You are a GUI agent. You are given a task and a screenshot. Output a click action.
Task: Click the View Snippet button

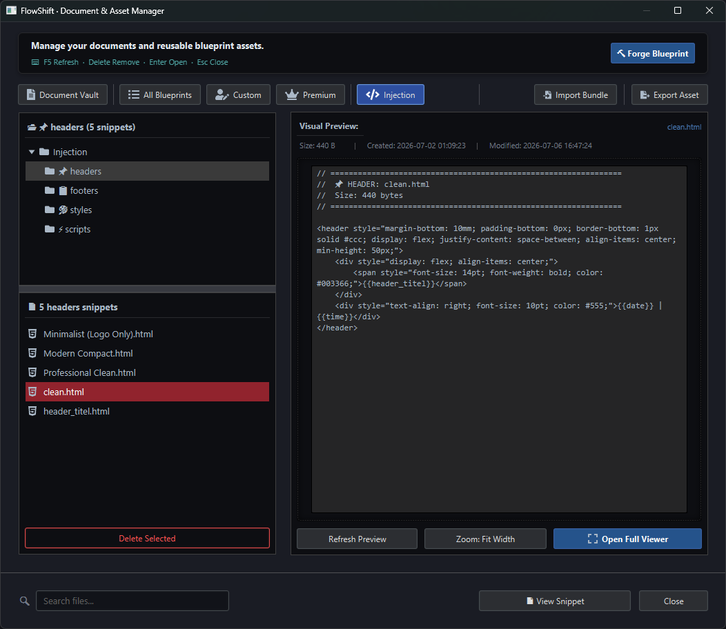click(x=555, y=601)
